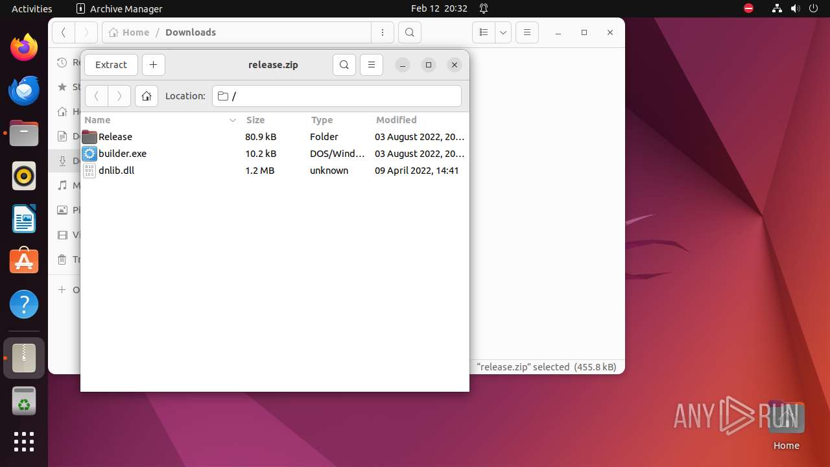The width and height of the screenshot is (830, 467).
Task: Click the Extract button in Archive Manager
Action: click(x=111, y=65)
